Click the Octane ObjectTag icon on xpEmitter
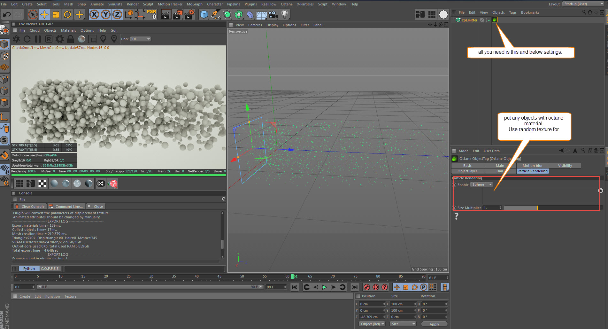Viewport: 608px width, 329px height. tap(495, 20)
